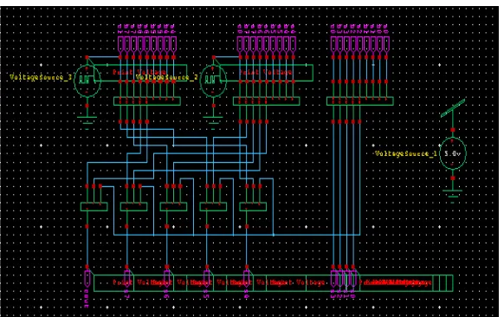This screenshot has height=317, width=504.
Task: Click Print Voltage text beside VoltageSource_3
Action: coord(139,72)
